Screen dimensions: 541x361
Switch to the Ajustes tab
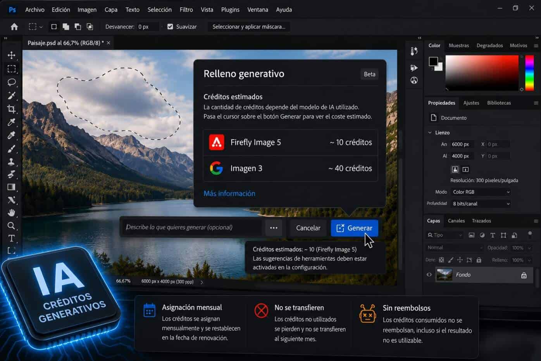tap(471, 103)
